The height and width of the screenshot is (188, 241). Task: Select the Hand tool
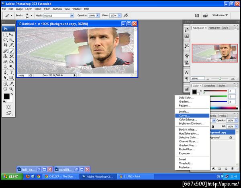(5, 89)
